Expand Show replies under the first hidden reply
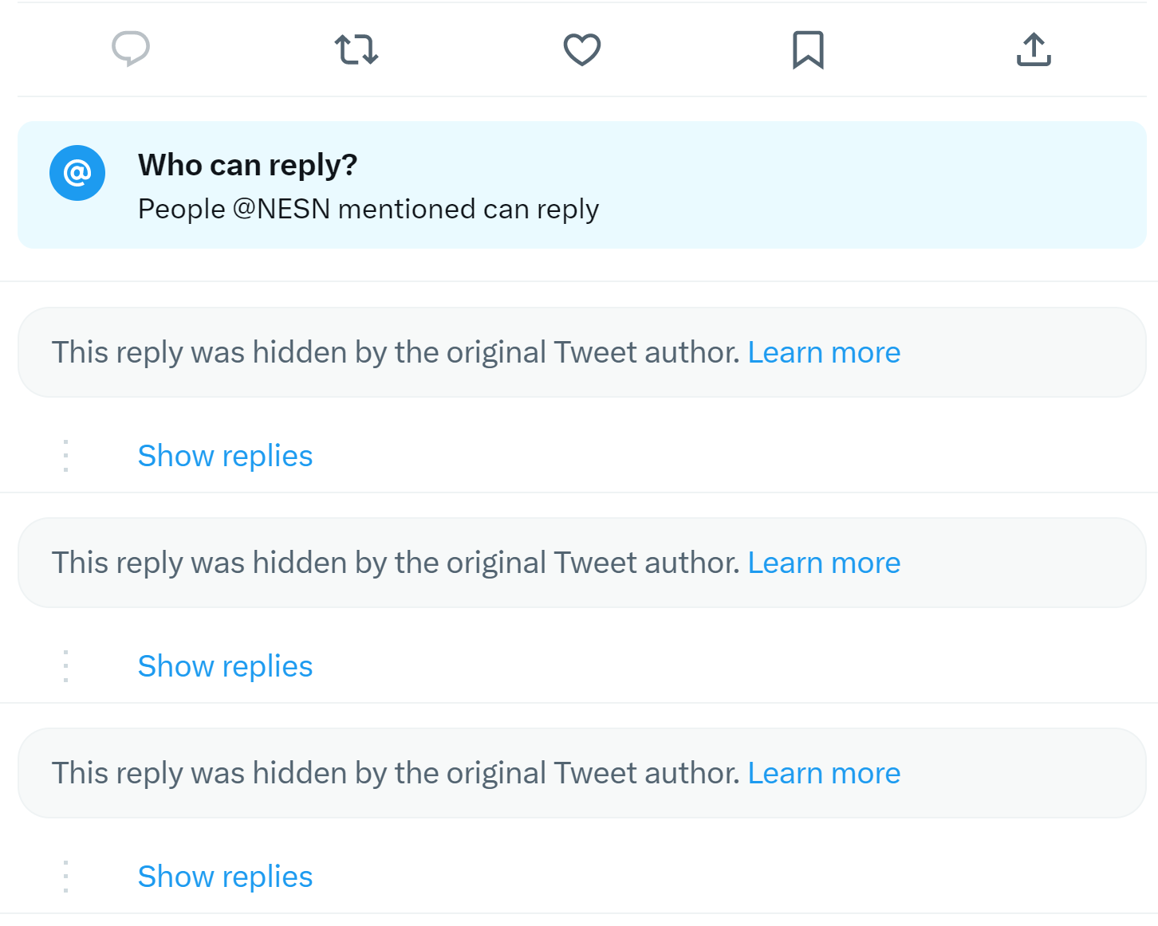Screen dimensions: 1158x926 tap(226, 456)
